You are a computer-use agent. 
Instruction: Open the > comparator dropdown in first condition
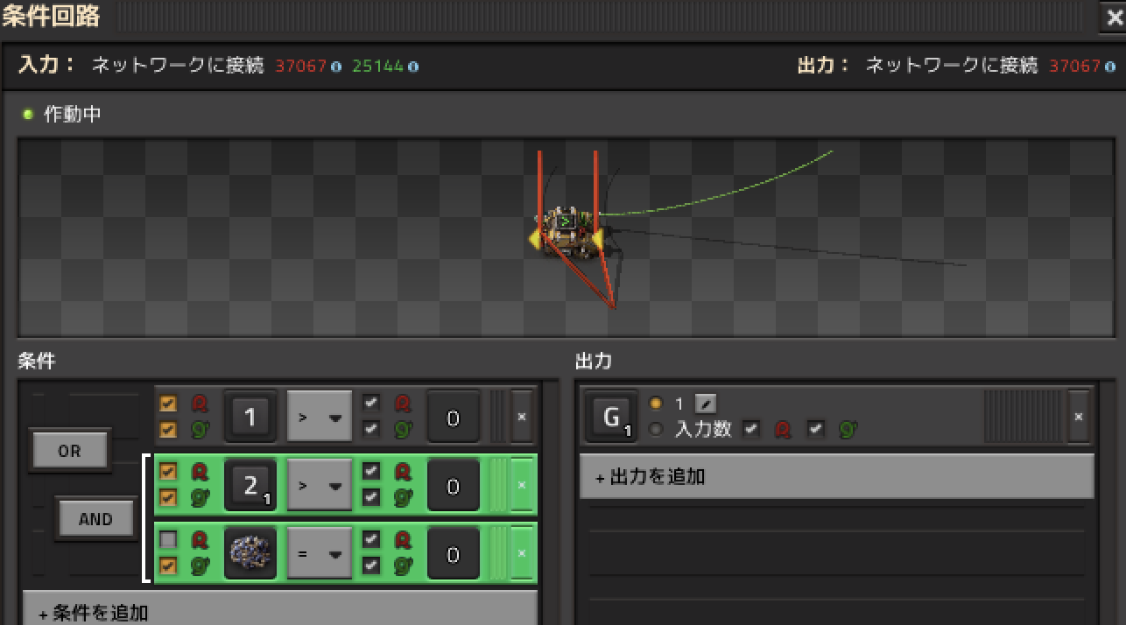pos(320,418)
